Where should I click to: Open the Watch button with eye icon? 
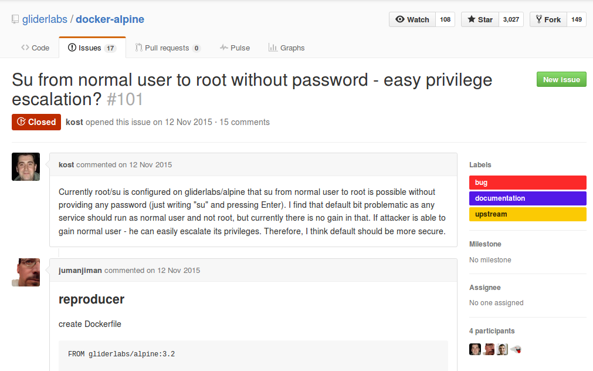(x=412, y=19)
